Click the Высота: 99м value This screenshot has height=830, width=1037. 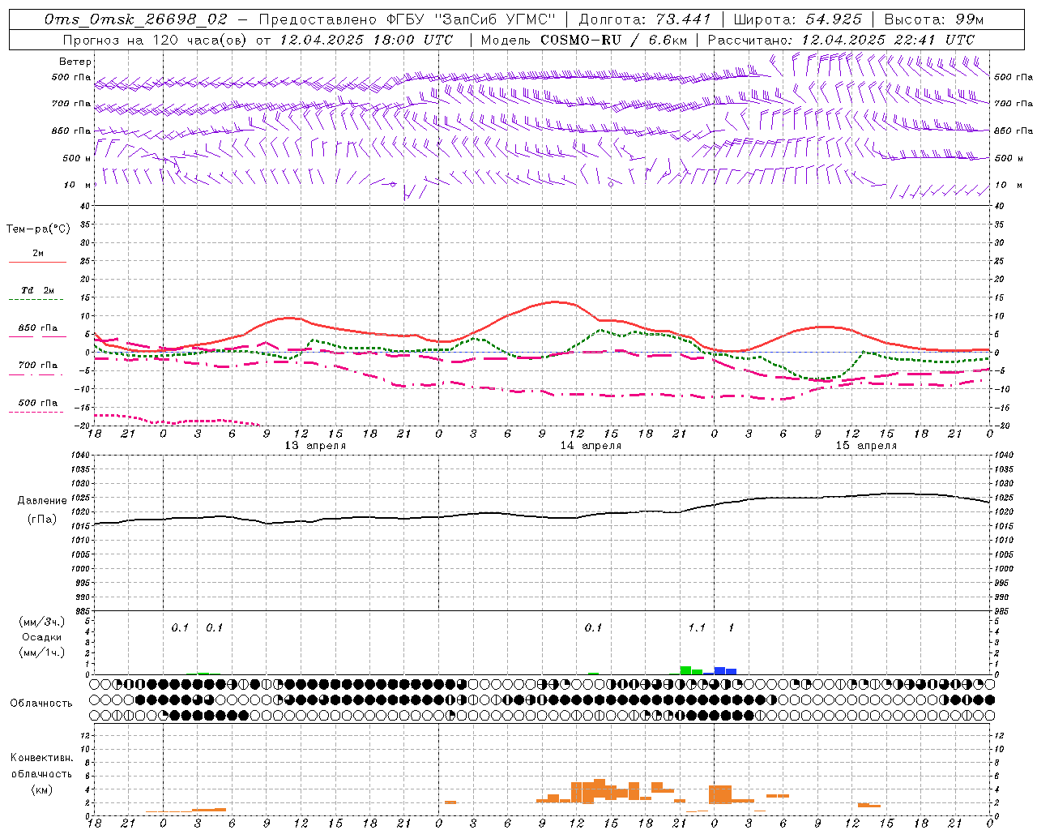click(x=934, y=19)
